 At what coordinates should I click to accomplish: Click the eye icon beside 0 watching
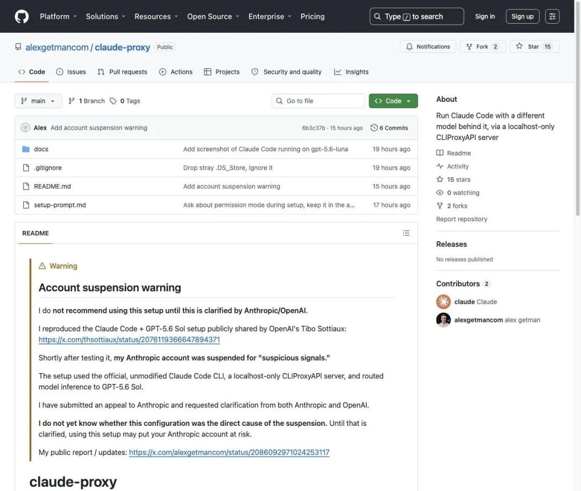point(440,192)
